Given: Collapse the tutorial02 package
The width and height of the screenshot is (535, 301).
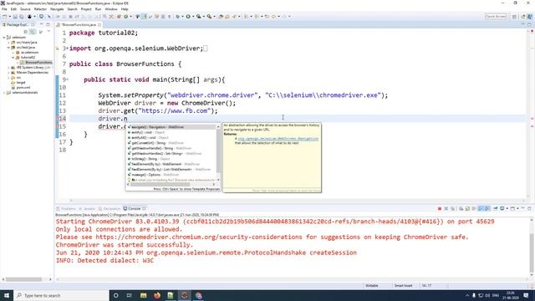Looking at the screenshot, I should click(13, 58).
